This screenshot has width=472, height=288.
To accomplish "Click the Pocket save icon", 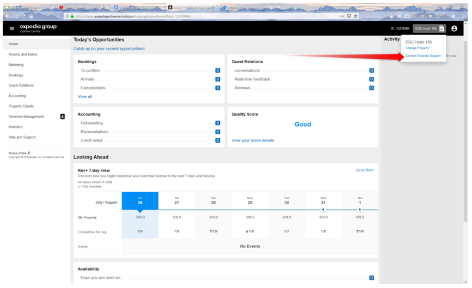I will point(349,16).
